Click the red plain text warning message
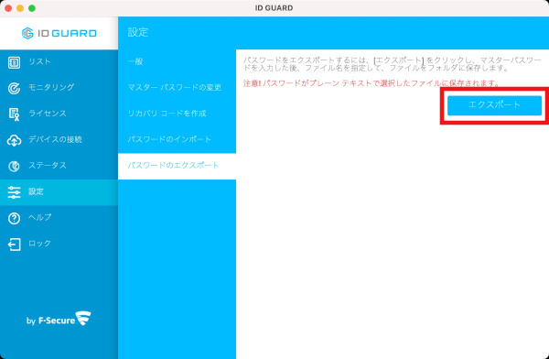Screen dimensions: 549x359 click(371, 83)
